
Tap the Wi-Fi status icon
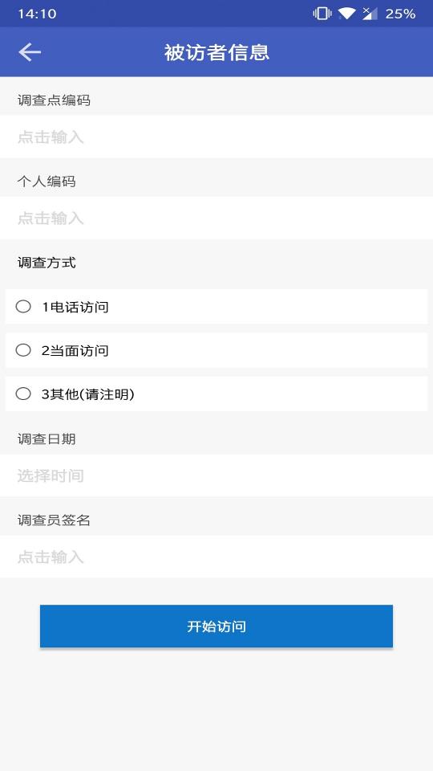346,14
